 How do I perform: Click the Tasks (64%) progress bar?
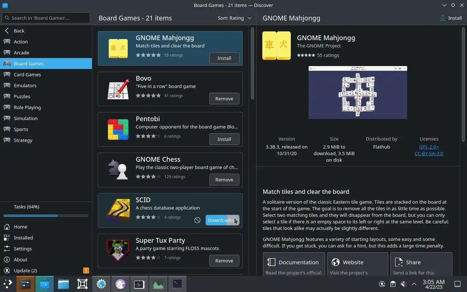click(46, 216)
